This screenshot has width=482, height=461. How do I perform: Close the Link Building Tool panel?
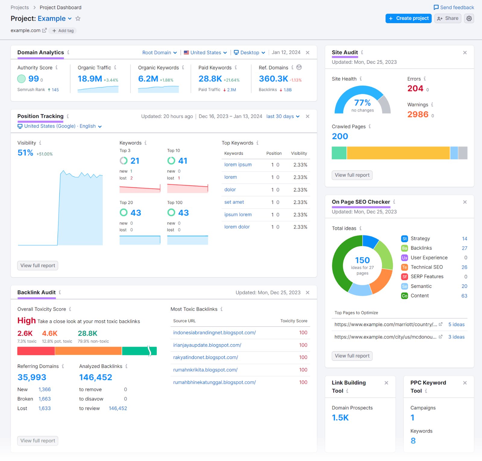387,383
